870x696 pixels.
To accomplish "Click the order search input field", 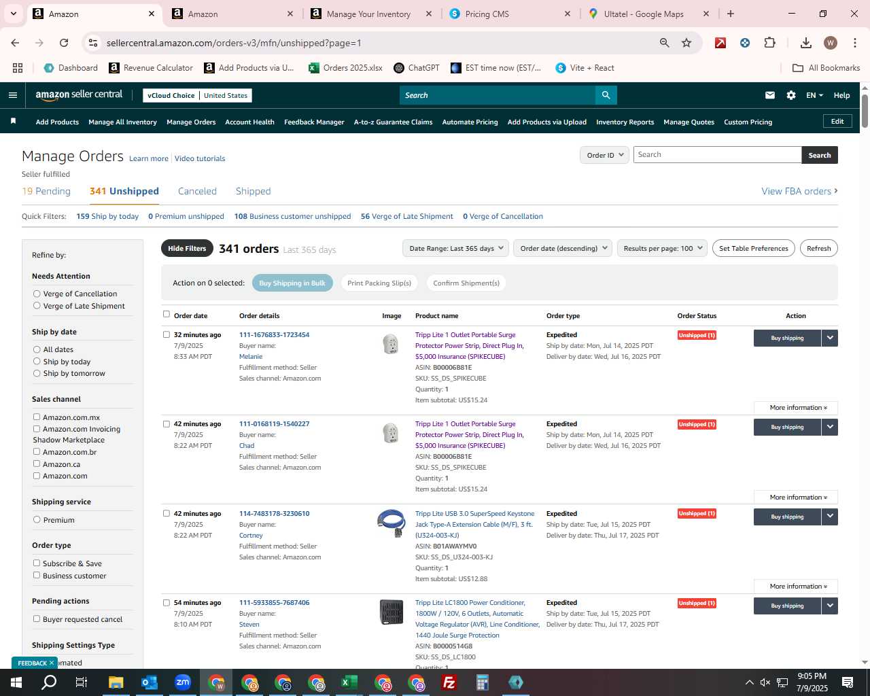I will point(717,155).
